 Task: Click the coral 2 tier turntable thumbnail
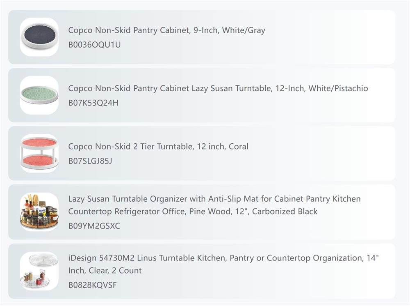(x=39, y=153)
